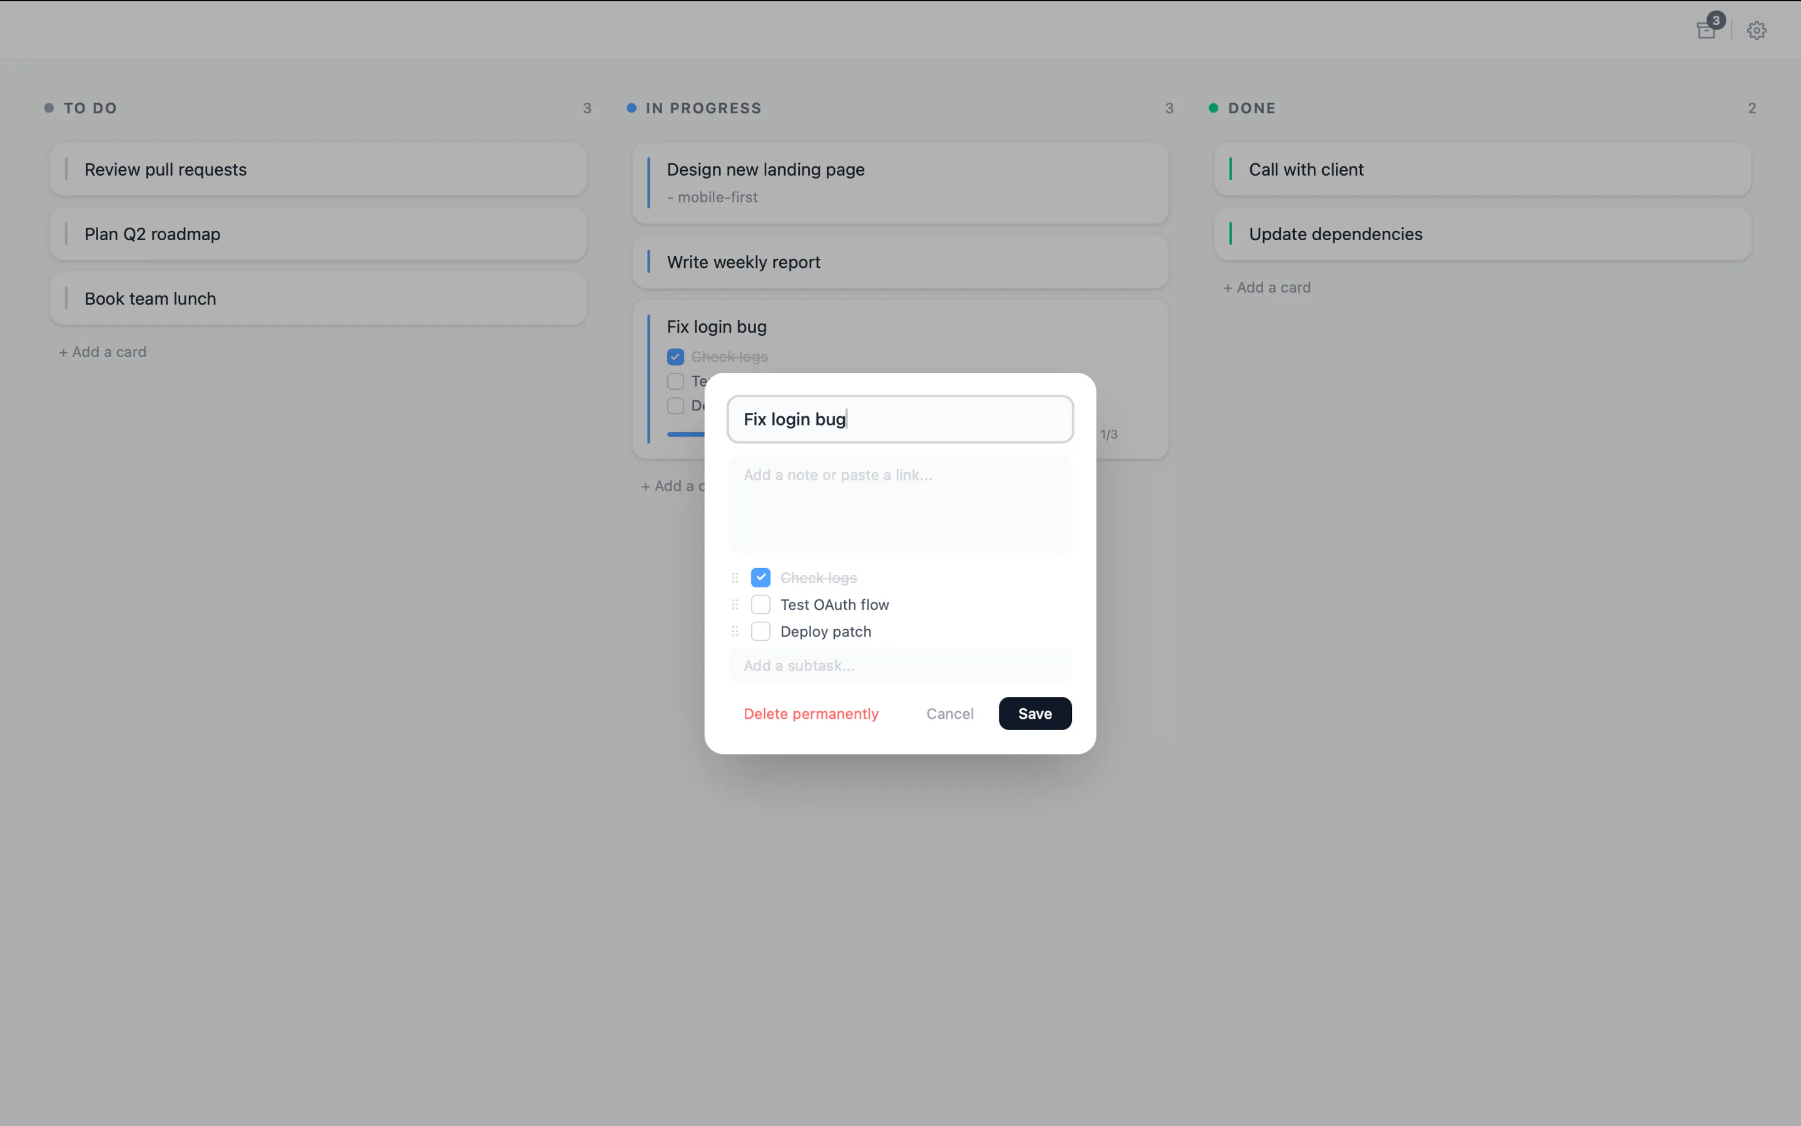Click the Deploy patch subtask label
This screenshot has width=1801, height=1126.
point(825,632)
